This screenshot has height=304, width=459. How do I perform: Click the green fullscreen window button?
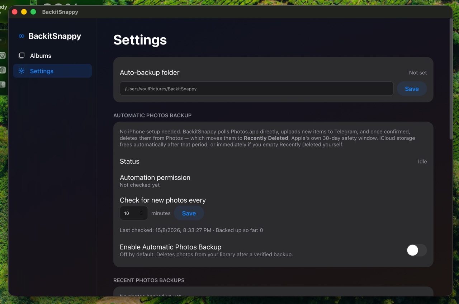click(33, 12)
